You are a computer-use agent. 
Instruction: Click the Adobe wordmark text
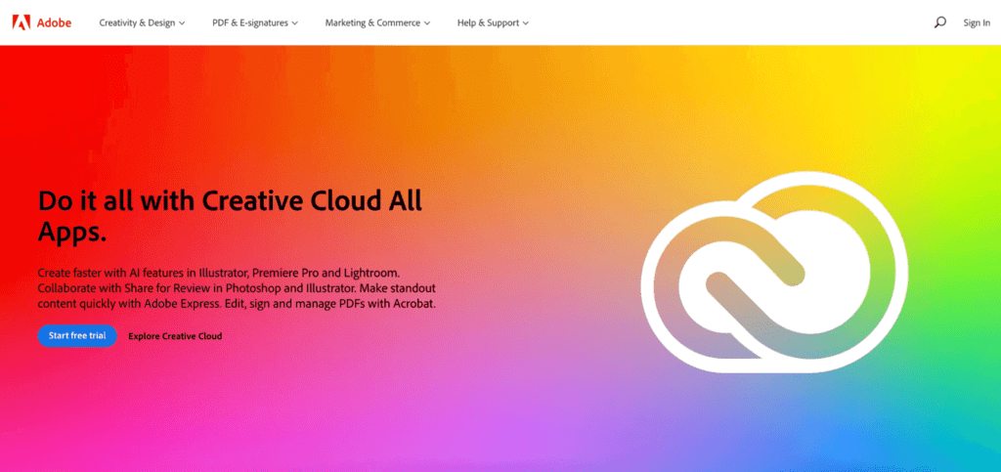[x=54, y=22]
